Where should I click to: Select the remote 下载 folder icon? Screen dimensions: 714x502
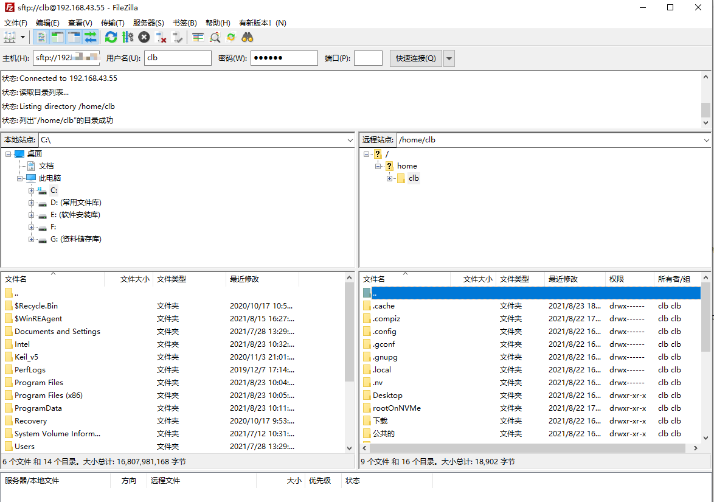(367, 421)
